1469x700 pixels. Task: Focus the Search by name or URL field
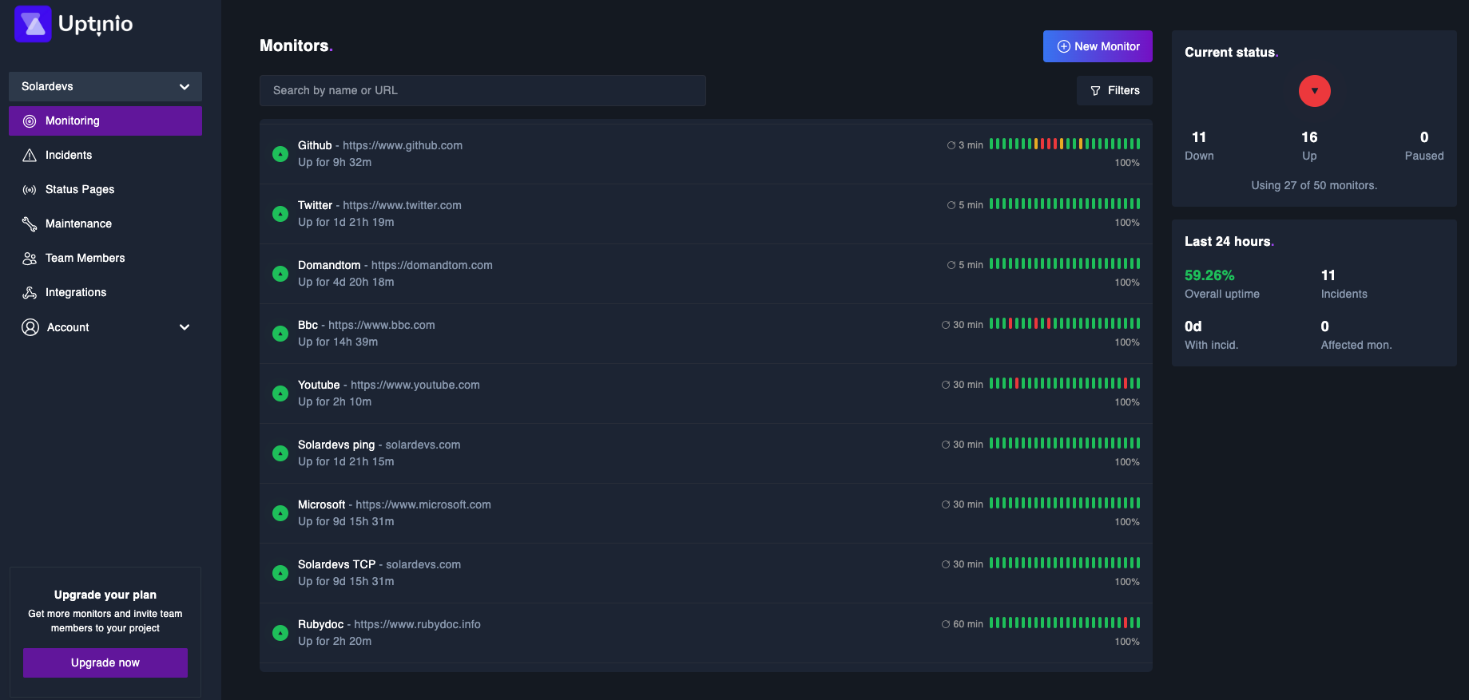482,91
